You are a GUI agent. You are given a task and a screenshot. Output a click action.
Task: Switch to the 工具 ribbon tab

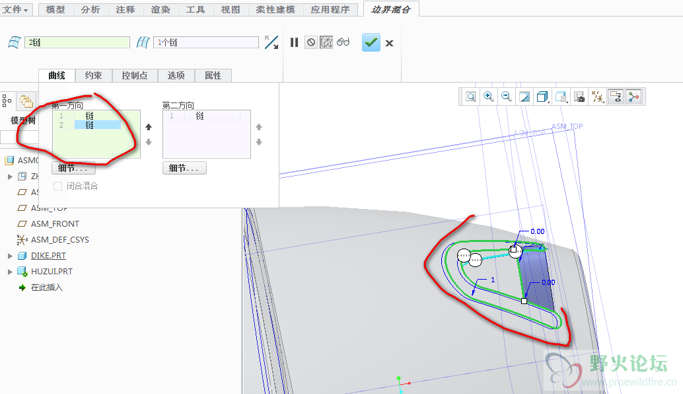(x=196, y=10)
